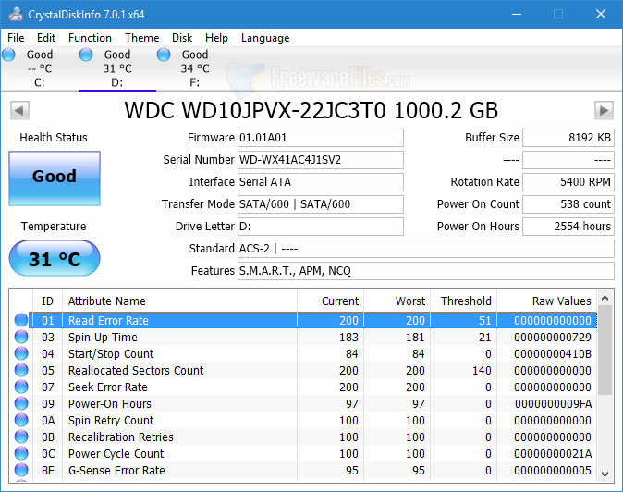
Task: Click the Power On Count value 538 count
Action: 568,204
